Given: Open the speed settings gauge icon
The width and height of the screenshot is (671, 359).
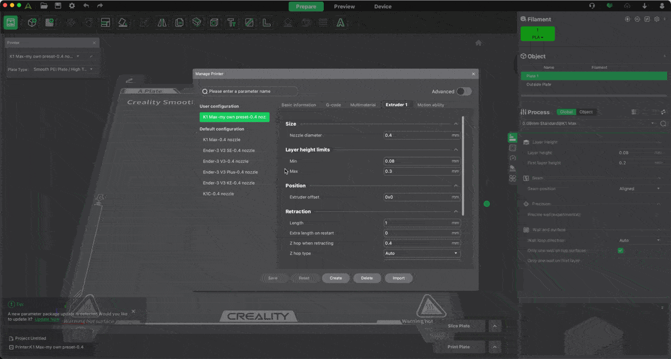Looking at the screenshot, I should tap(513, 158).
